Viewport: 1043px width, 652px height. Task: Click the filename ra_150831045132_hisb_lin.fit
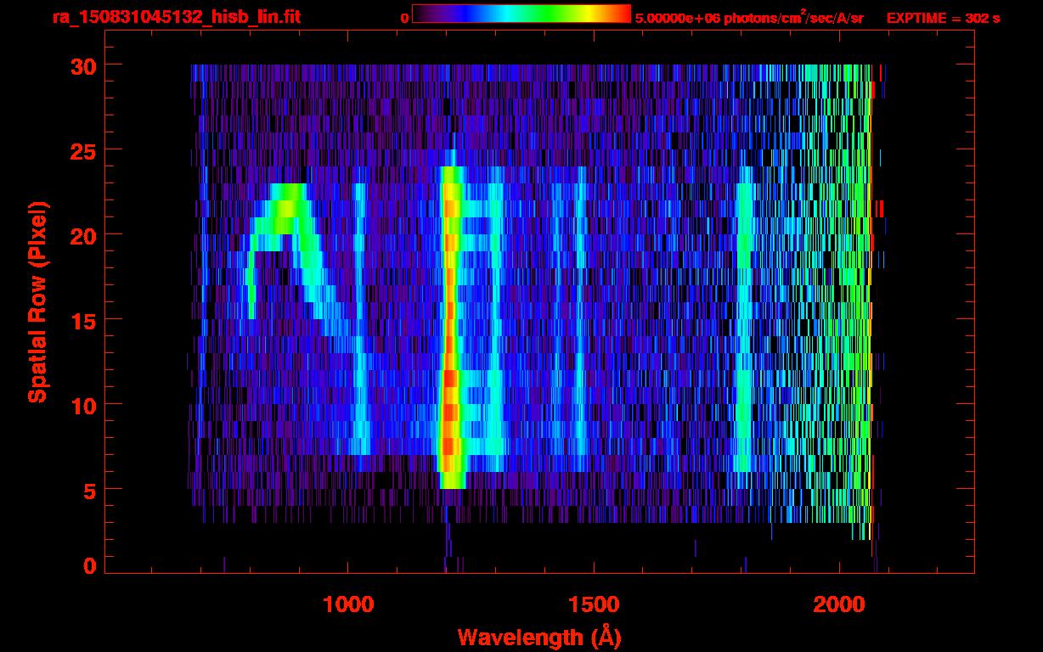point(177,17)
